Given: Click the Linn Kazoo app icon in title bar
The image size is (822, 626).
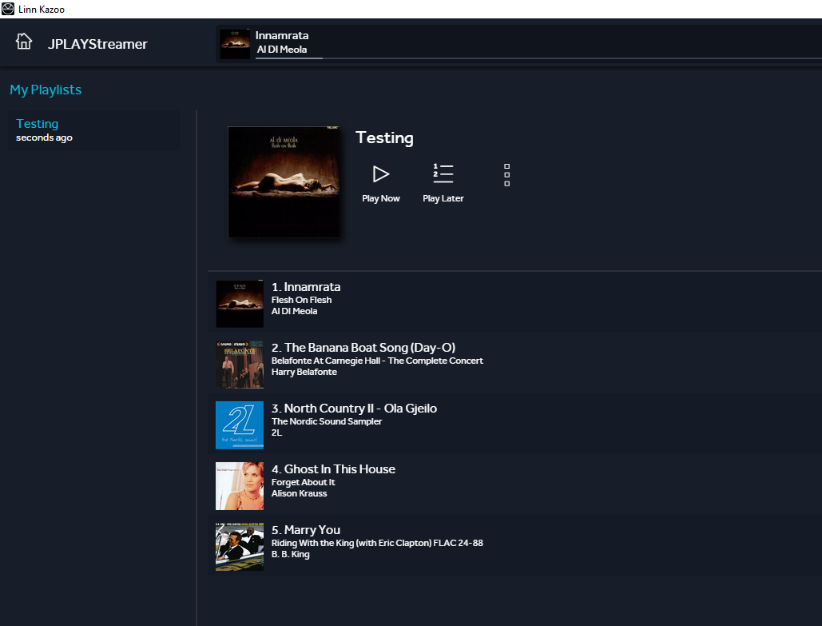Looking at the screenshot, I should (8, 9).
